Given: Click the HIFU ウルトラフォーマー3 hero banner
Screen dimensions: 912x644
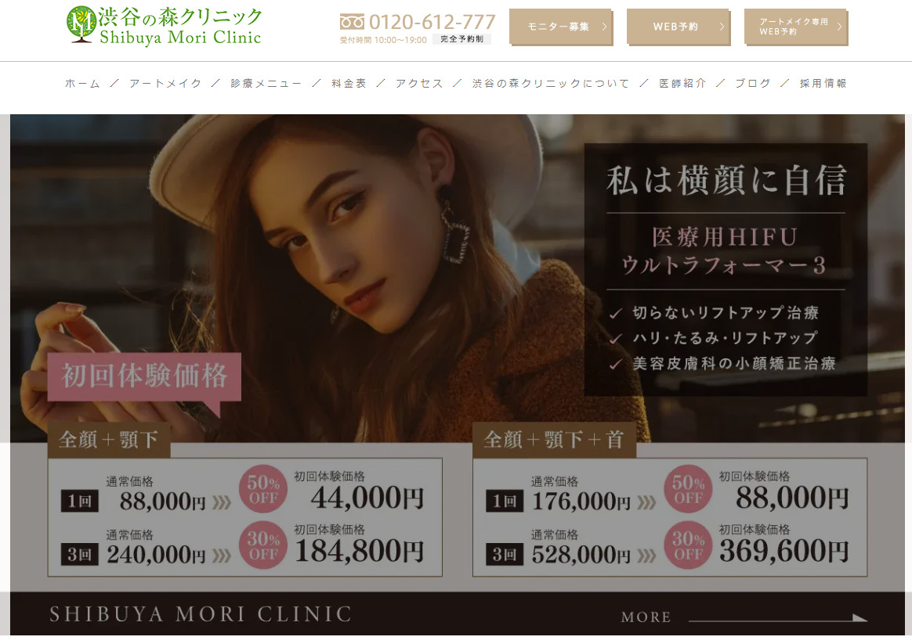Looking at the screenshot, I should coord(457,375).
